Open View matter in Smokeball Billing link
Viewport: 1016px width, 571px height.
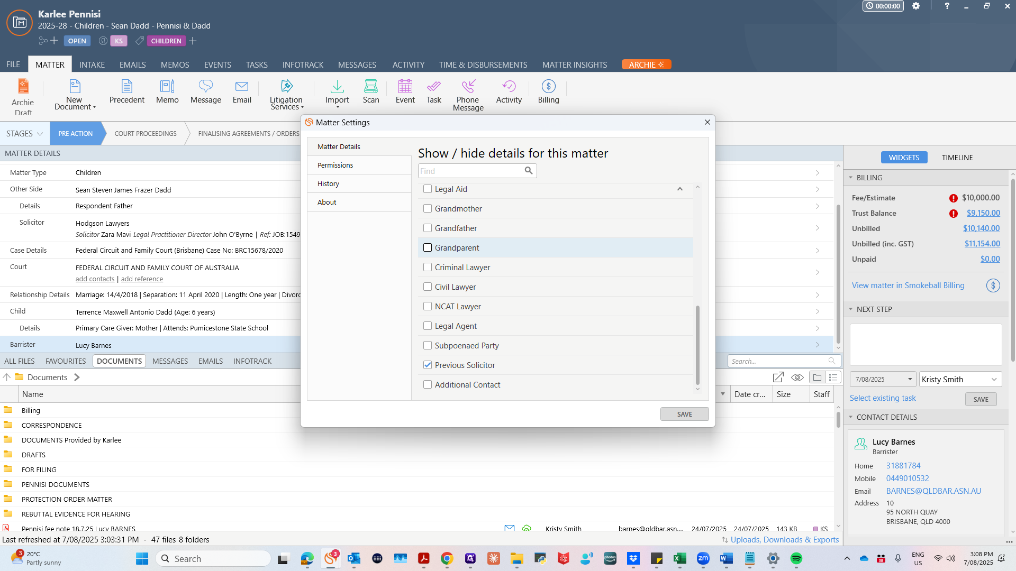point(908,285)
